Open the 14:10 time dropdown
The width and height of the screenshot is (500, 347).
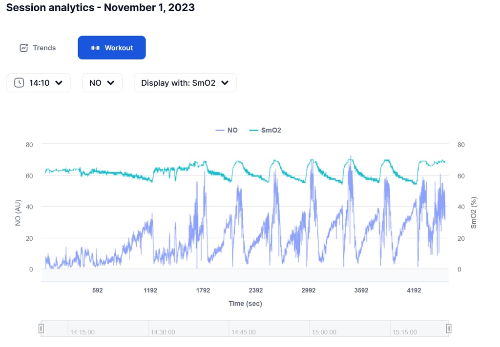point(38,83)
